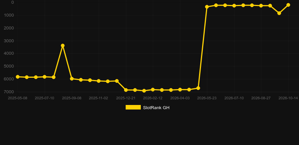Click the data point above 2025-07-10

(x=45, y=77)
